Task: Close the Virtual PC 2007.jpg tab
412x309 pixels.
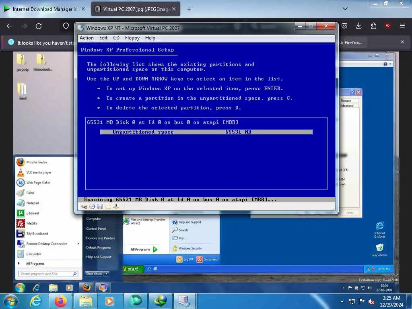Action: pyautogui.click(x=174, y=9)
